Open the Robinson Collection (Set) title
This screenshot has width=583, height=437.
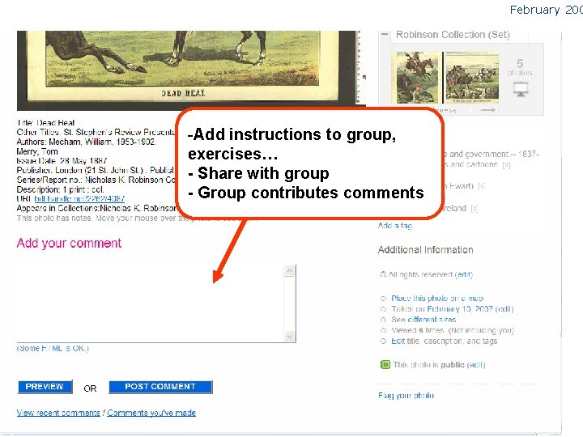(x=453, y=35)
